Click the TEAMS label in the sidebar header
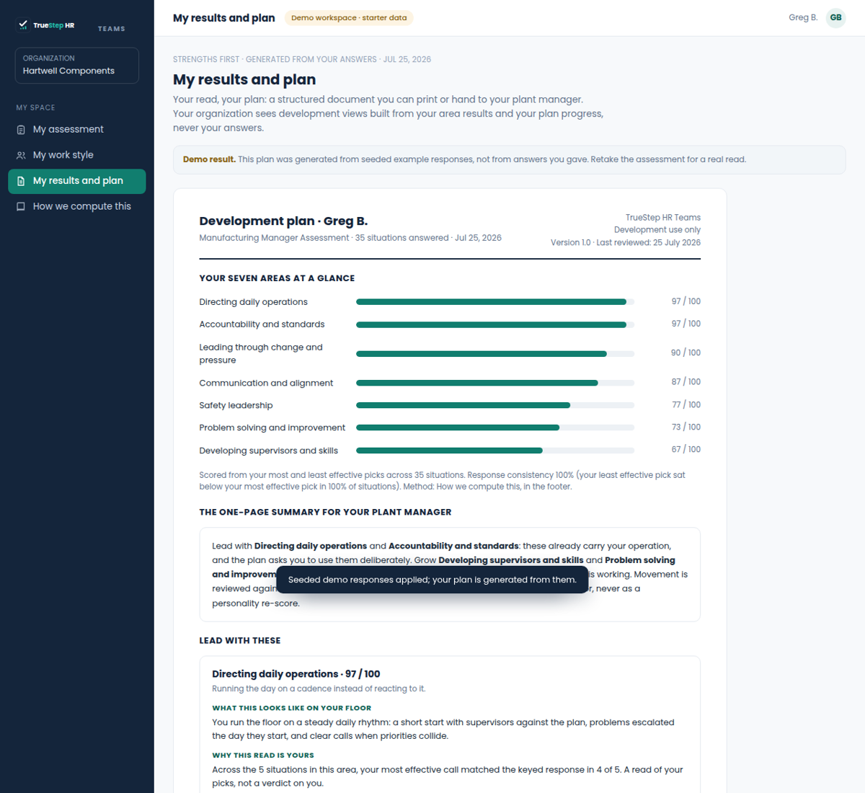The image size is (865, 793). 112,29
